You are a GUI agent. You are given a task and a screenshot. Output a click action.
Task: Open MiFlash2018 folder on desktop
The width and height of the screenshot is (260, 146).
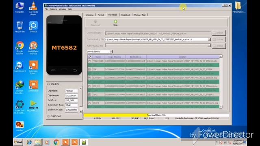pos(238,7)
